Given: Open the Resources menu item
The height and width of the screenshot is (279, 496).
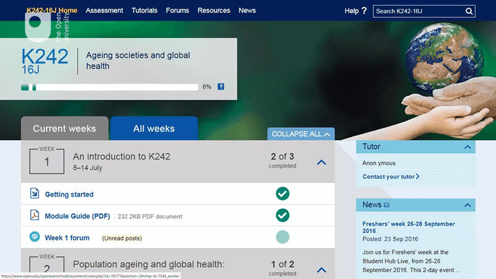Looking at the screenshot, I should [x=214, y=11].
